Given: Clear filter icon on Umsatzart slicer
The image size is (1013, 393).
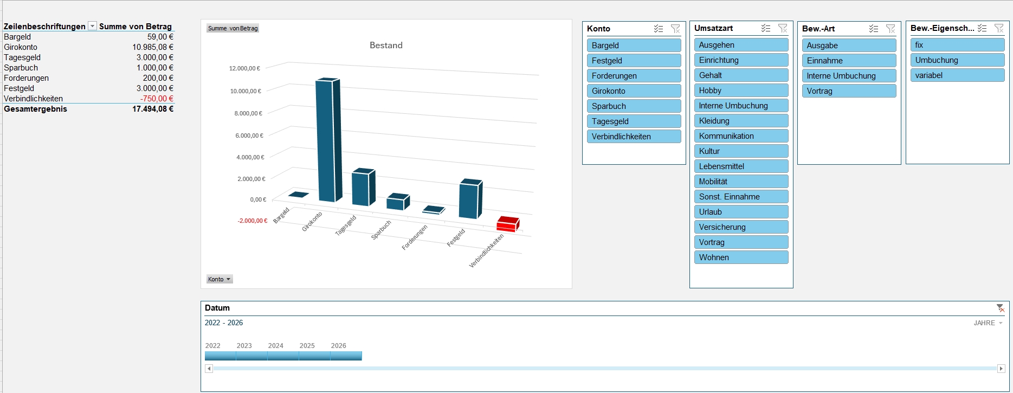Looking at the screenshot, I should 783,28.
